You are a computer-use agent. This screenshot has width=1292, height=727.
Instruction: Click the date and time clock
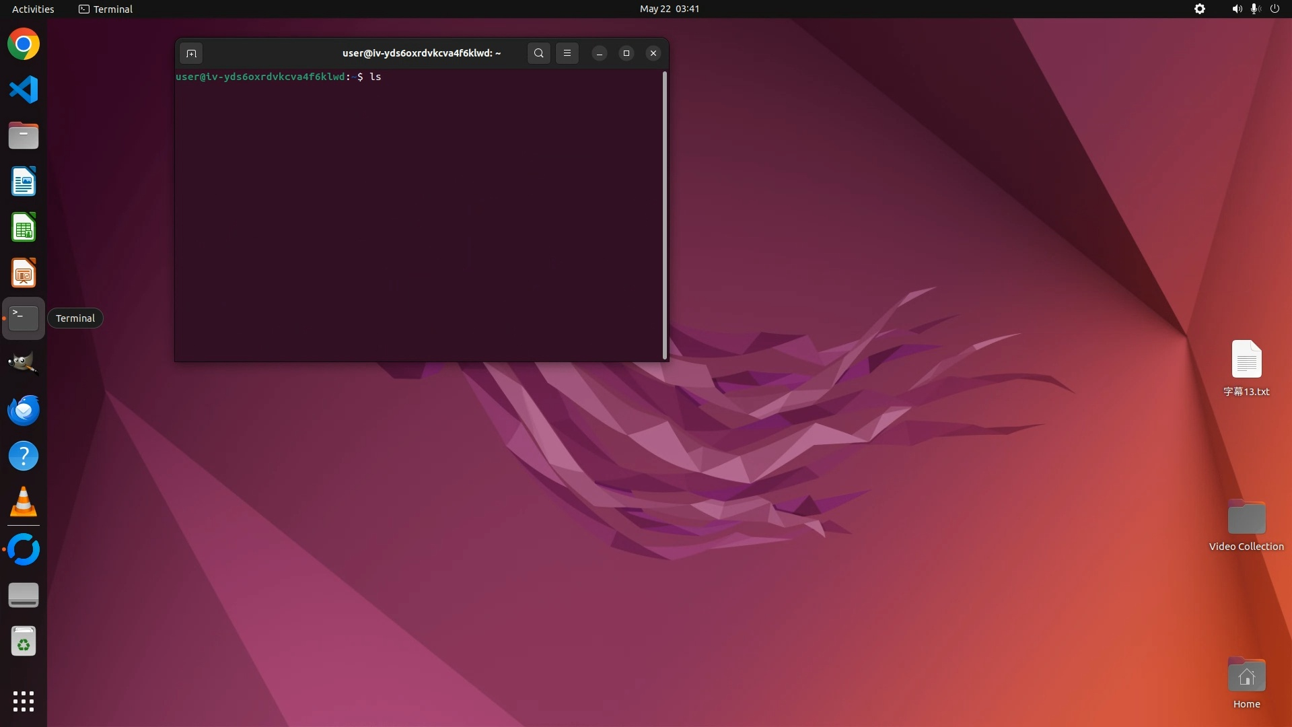[669, 9]
